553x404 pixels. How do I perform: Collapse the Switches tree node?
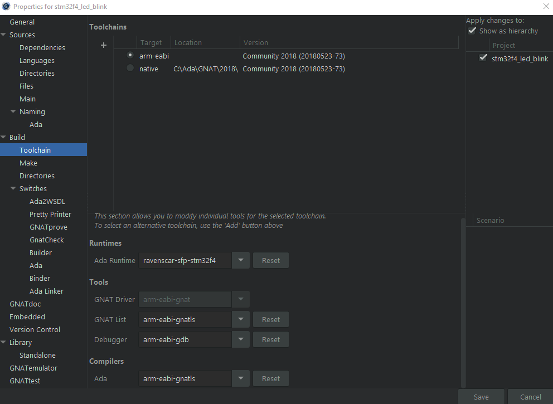13,189
